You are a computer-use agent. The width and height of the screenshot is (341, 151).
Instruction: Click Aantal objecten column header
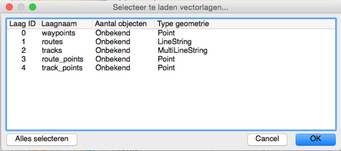121,24
